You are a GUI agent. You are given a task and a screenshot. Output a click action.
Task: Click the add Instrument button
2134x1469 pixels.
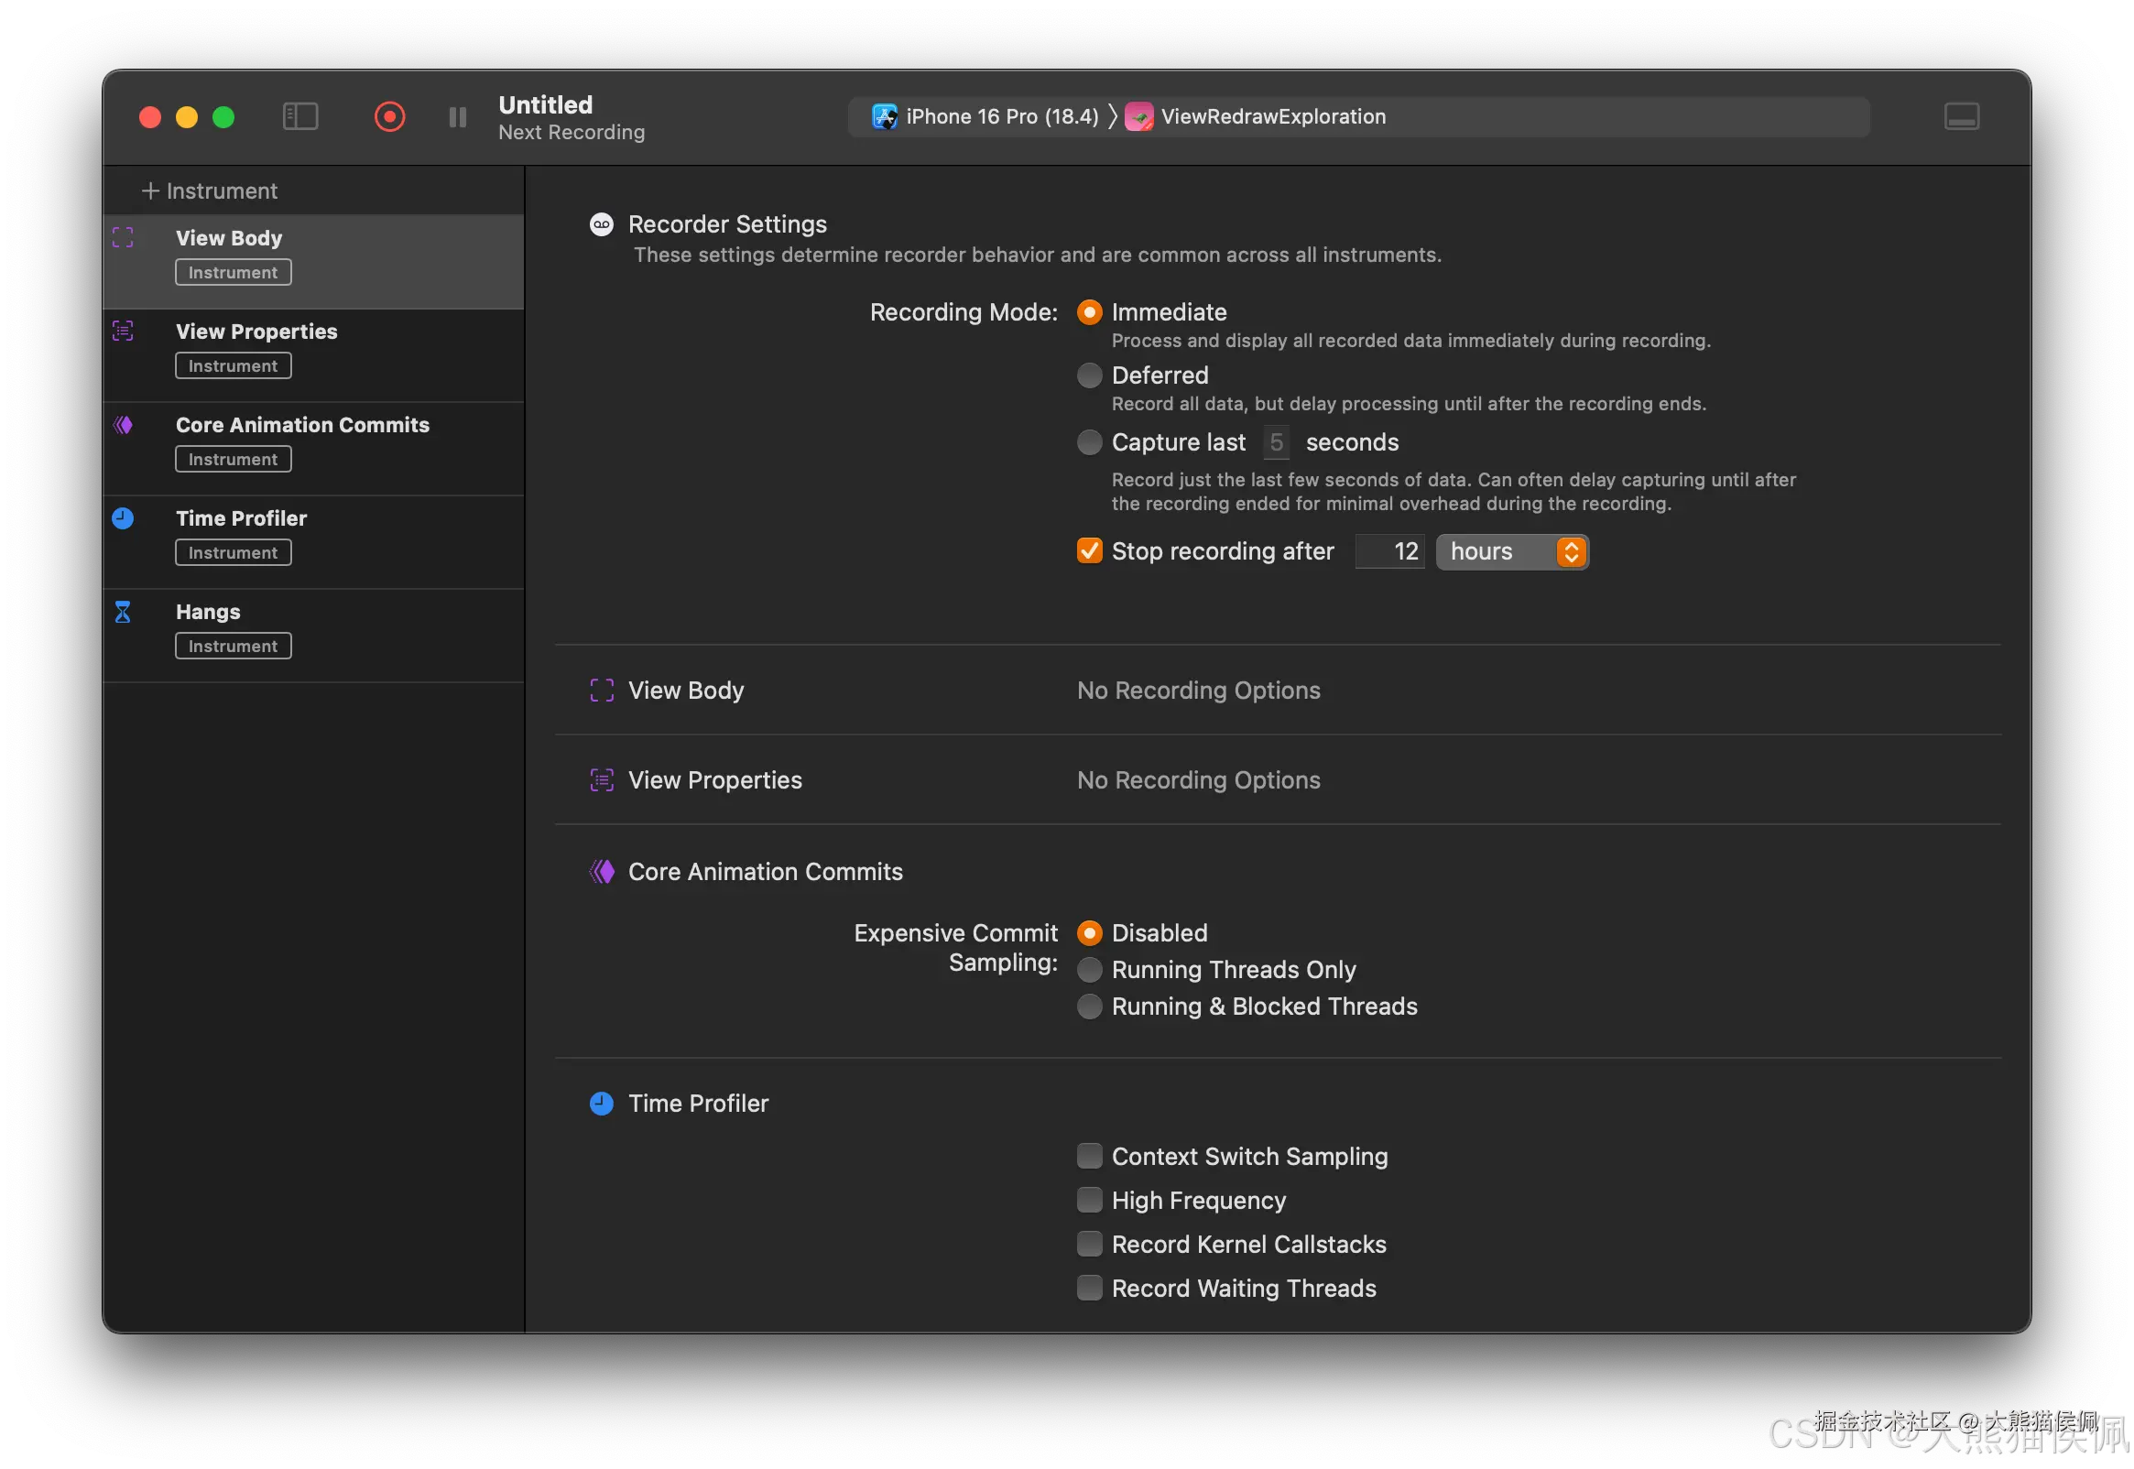(x=210, y=191)
